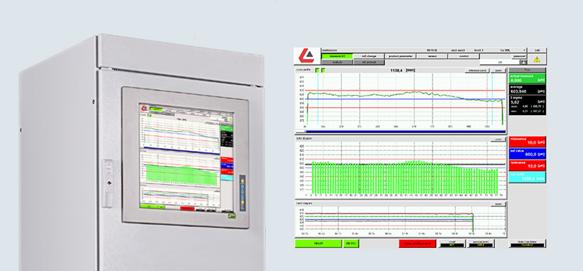
Task: Click the red company logo icon
Action: (307, 55)
